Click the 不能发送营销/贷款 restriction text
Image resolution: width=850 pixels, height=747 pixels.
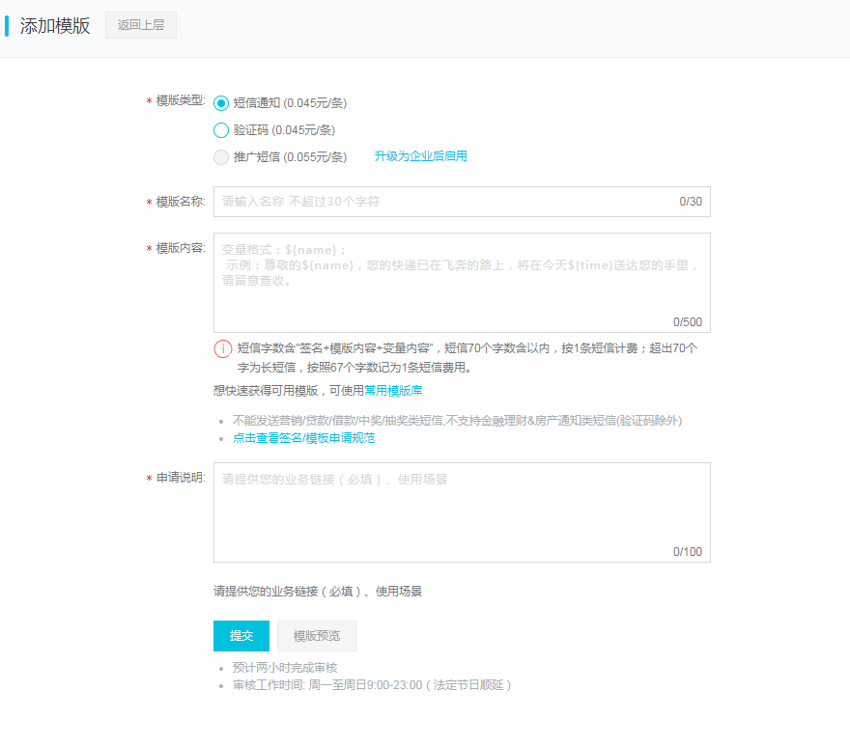click(x=457, y=421)
